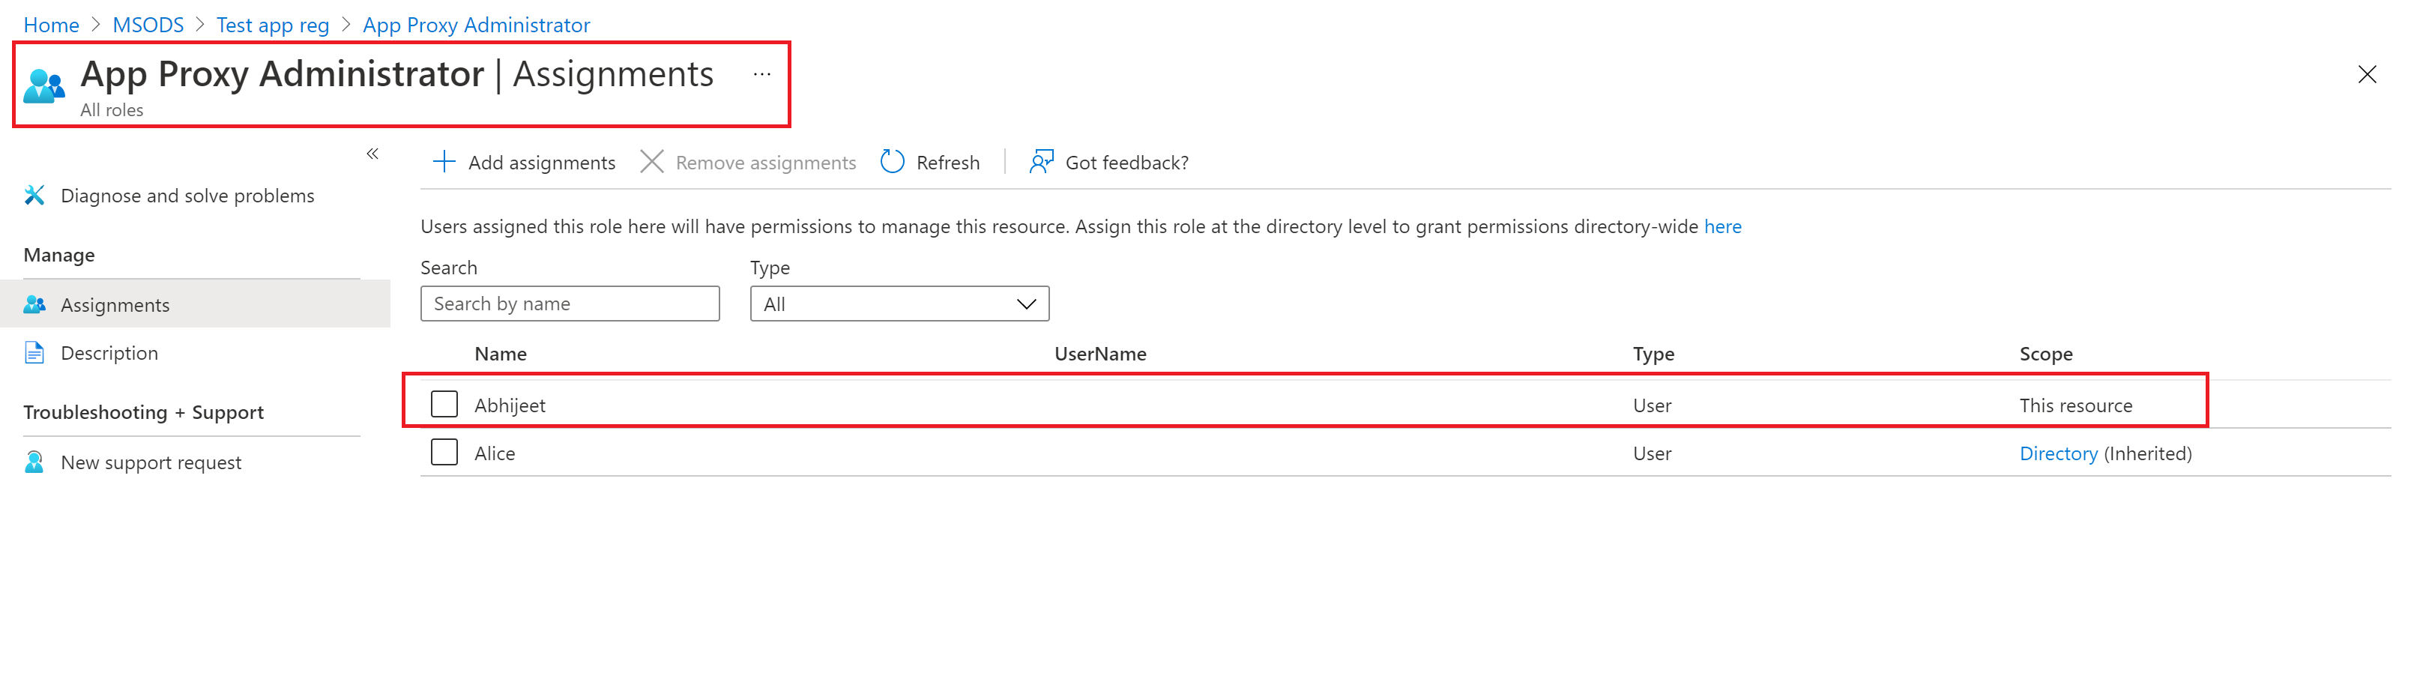Go to Home in the breadcrumb
Screen dimensions: 2420x682
click(x=52, y=25)
